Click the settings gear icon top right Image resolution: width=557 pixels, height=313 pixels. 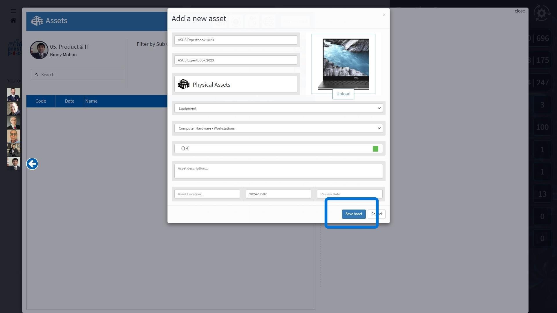[542, 13]
